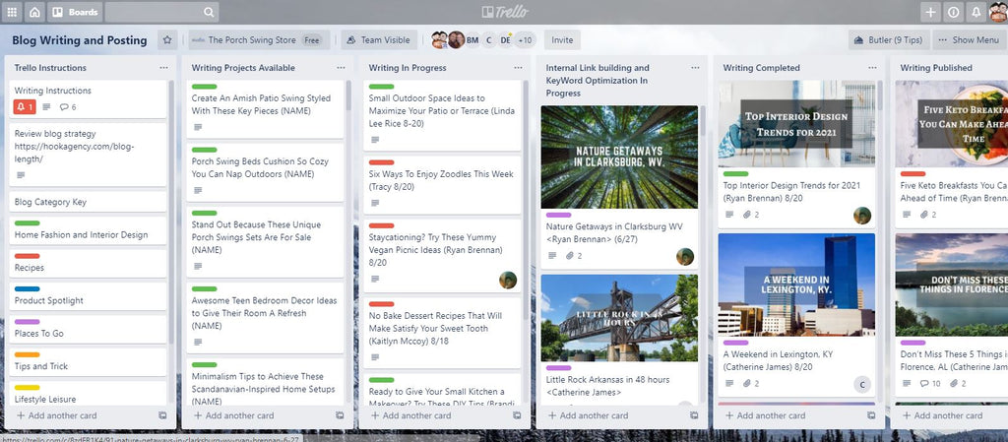1008x442 pixels.
Task: Open Butler (9 Tips)
Action: point(887,40)
